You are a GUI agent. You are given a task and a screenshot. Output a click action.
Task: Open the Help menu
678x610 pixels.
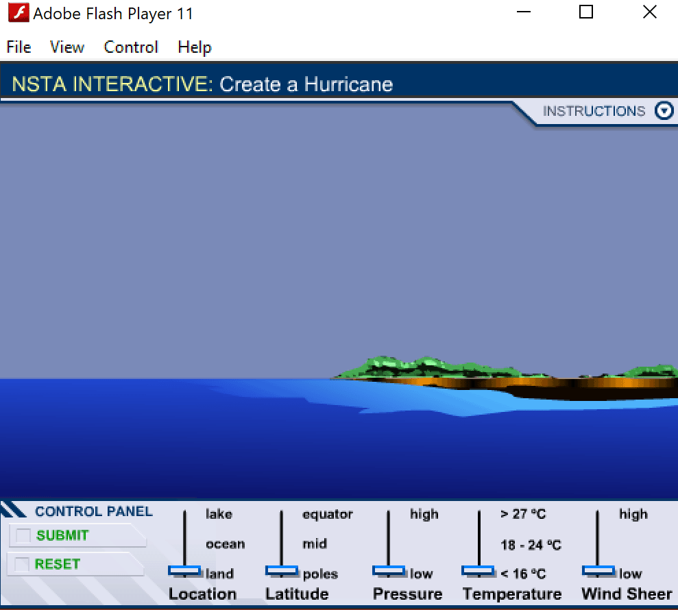click(x=194, y=47)
